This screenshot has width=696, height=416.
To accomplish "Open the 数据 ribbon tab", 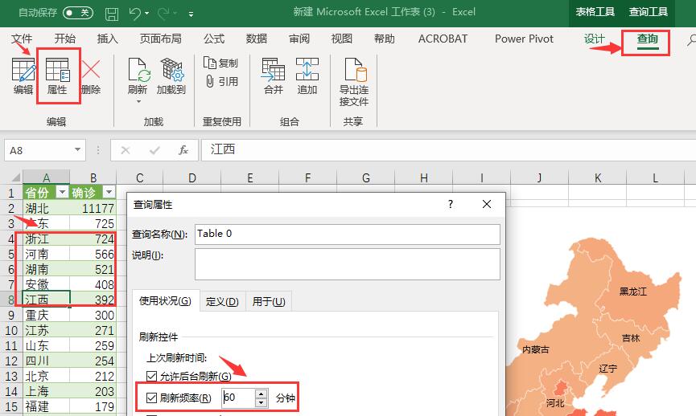I will pyautogui.click(x=257, y=39).
